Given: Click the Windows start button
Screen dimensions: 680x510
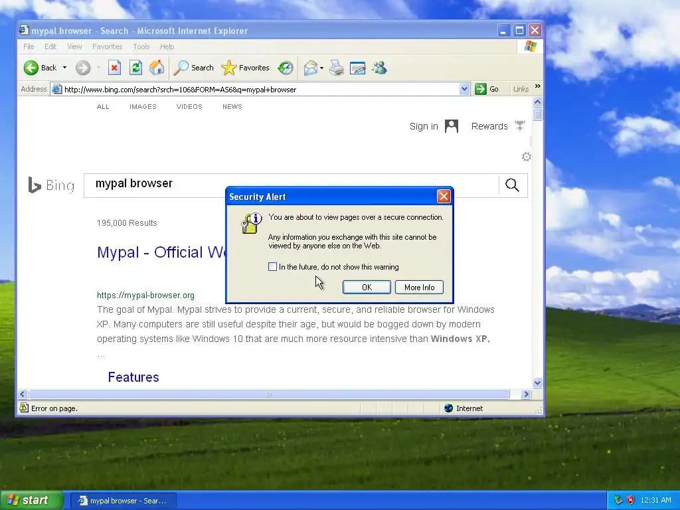Looking at the screenshot, I should point(31,500).
